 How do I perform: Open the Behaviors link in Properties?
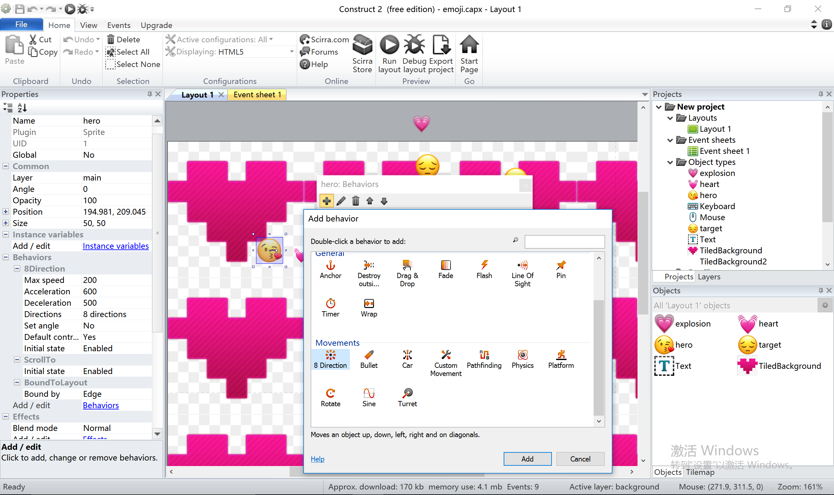101,405
